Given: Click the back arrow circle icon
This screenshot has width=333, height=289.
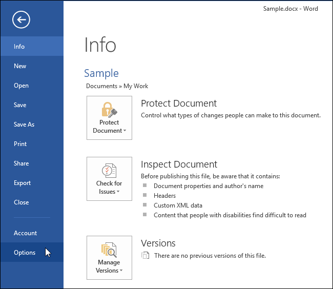Looking at the screenshot, I should (21, 20).
